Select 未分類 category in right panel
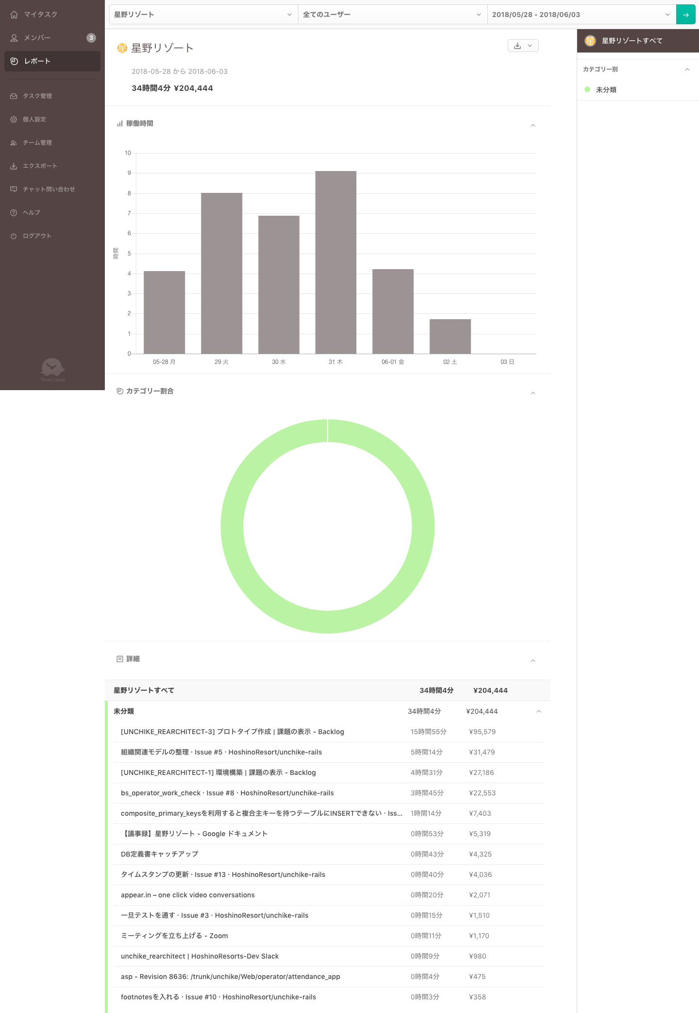Viewport: 699px width, 1013px height. coord(638,90)
